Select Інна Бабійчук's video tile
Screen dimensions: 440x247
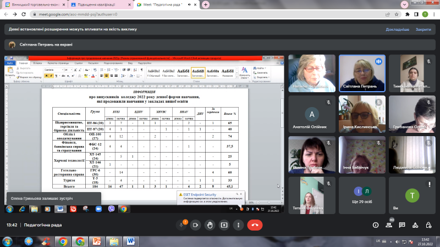click(x=362, y=155)
